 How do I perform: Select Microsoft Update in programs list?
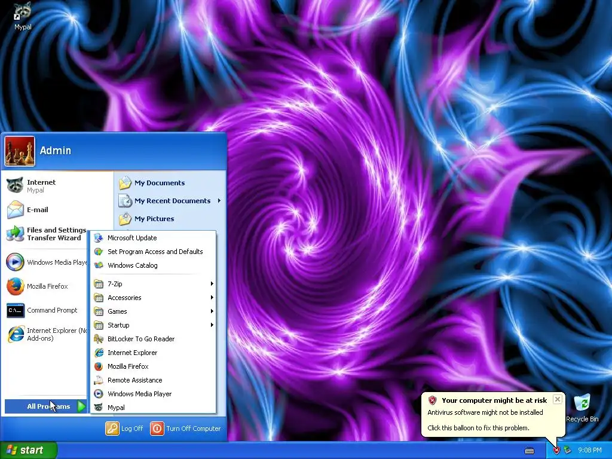[x=153, y=238]
